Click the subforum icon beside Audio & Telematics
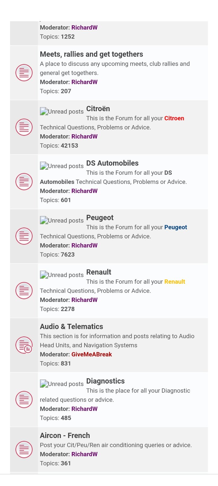The height and width of the screenshot is (486, 218). [x=24, y=345]
